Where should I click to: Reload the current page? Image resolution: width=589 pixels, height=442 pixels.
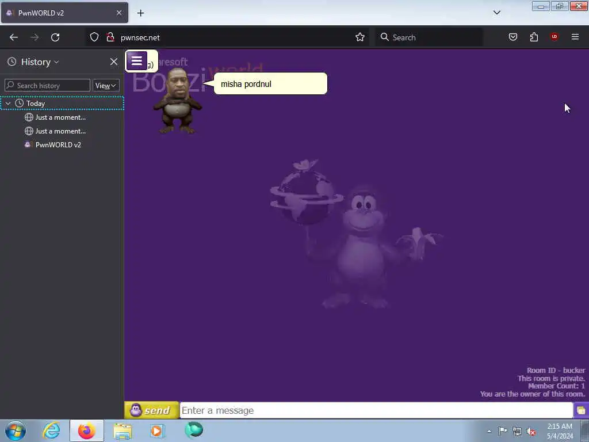pos(55,37)
